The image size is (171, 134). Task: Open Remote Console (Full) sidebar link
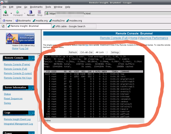click(x=15, y=69)
